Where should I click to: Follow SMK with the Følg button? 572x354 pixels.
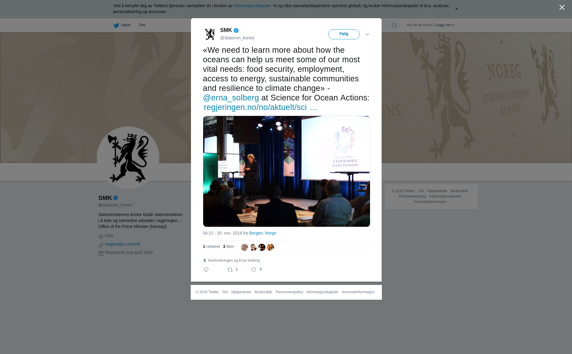(344, 34)
